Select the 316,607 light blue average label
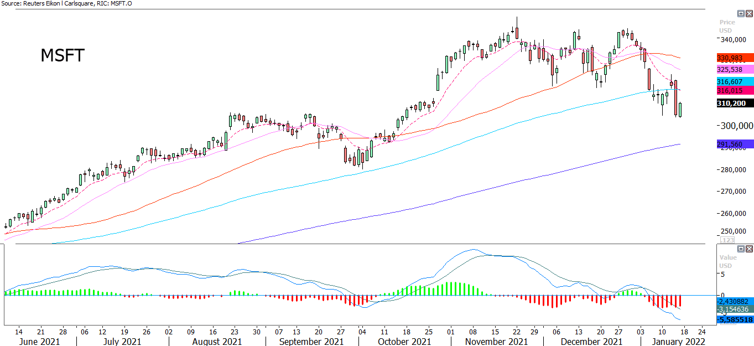The image size is (754, 346). coord(735,82)
